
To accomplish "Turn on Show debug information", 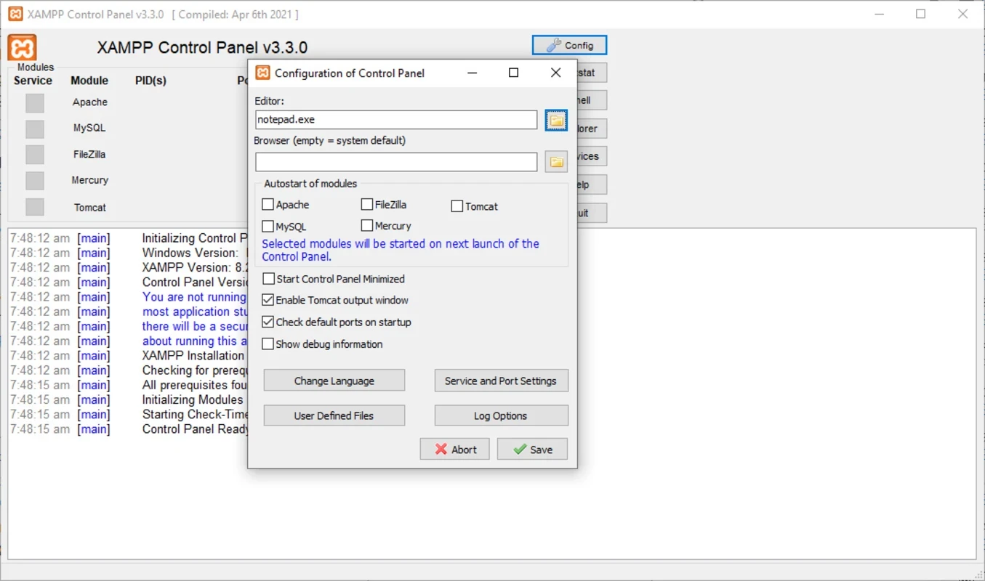I will pyautogui.click(x=268, y=344).
